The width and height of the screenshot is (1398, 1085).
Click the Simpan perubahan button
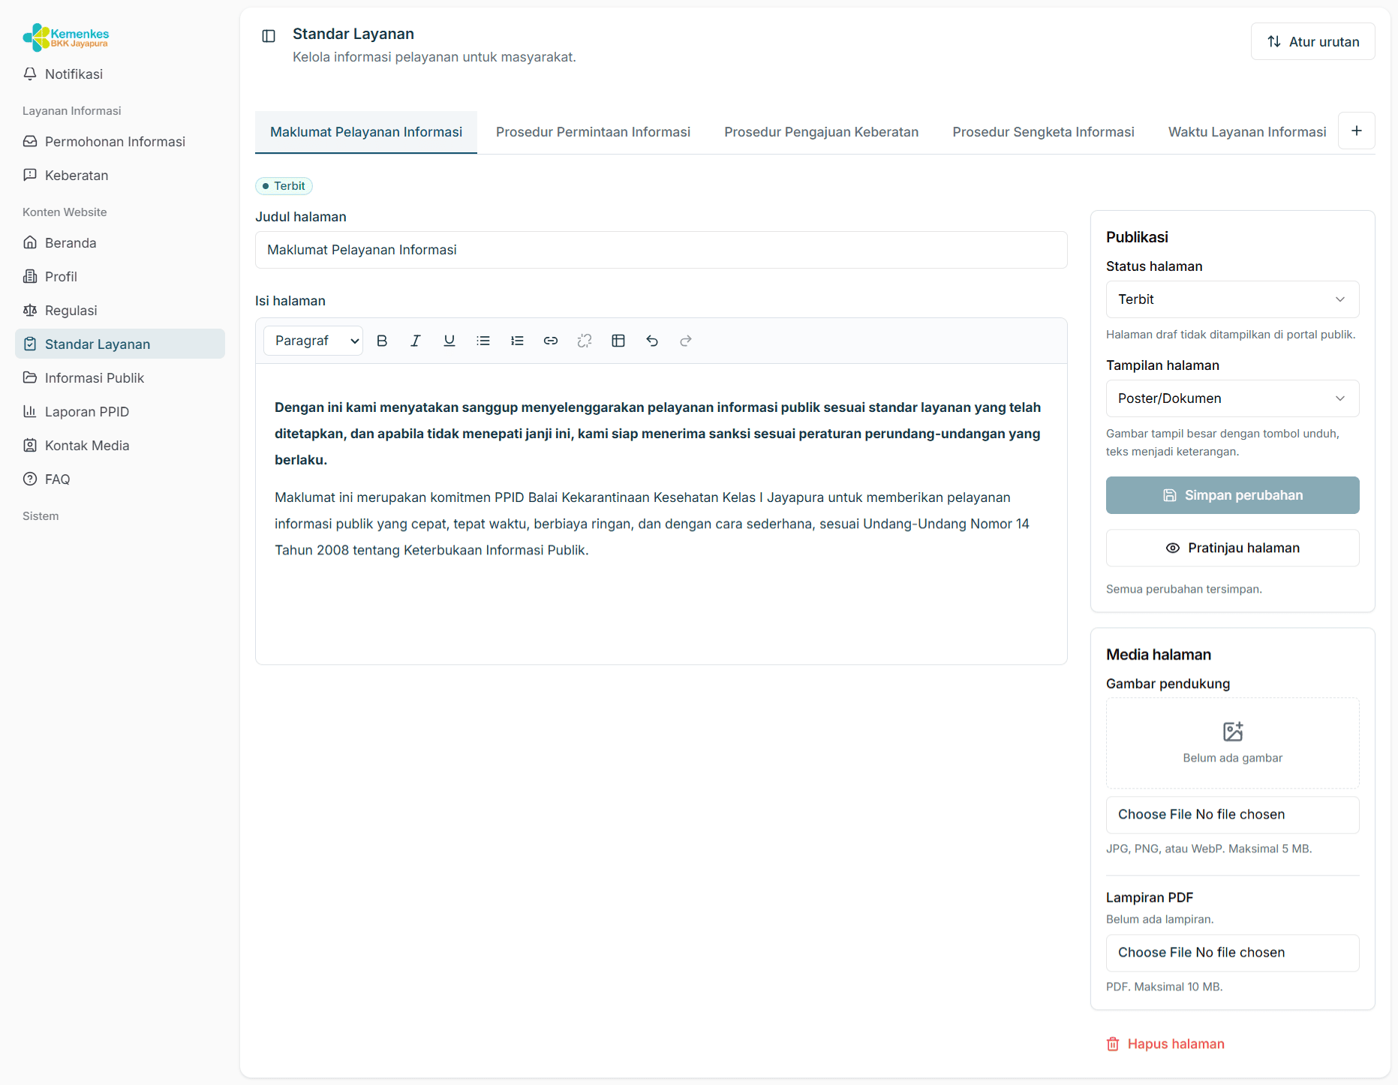click(x=1232, y=495)
